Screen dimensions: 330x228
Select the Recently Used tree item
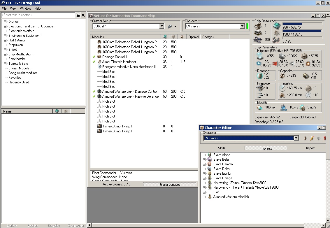pos(19,82)
